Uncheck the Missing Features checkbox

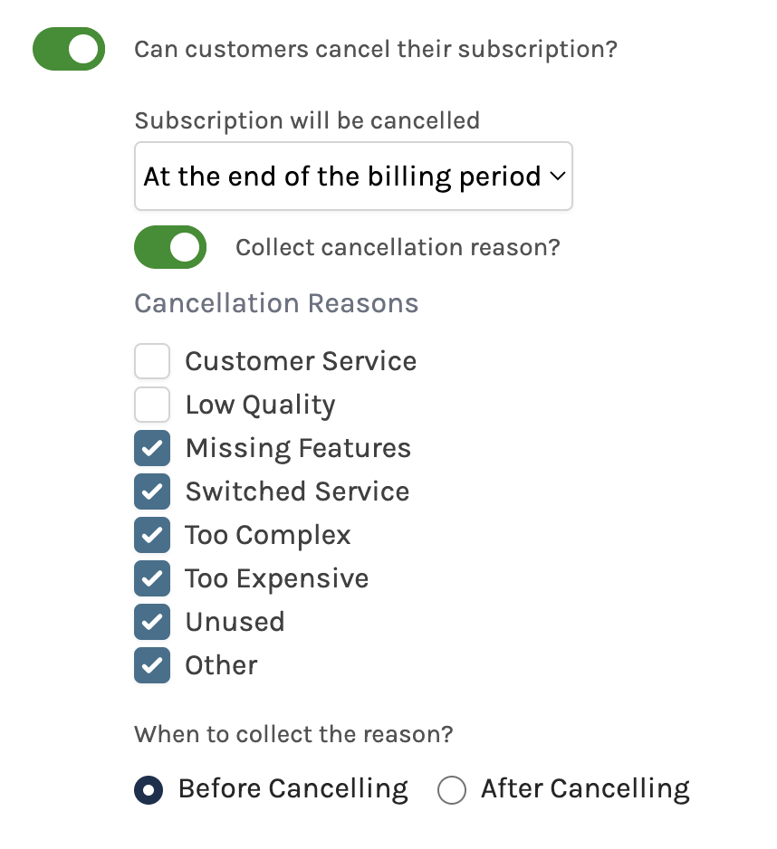(x=152, y=448)
